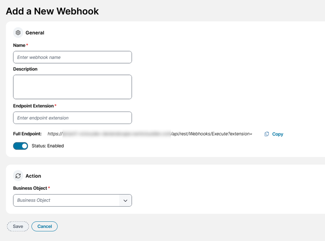
Task: Click the Business Object field label
Action: [x=30, y=188]
